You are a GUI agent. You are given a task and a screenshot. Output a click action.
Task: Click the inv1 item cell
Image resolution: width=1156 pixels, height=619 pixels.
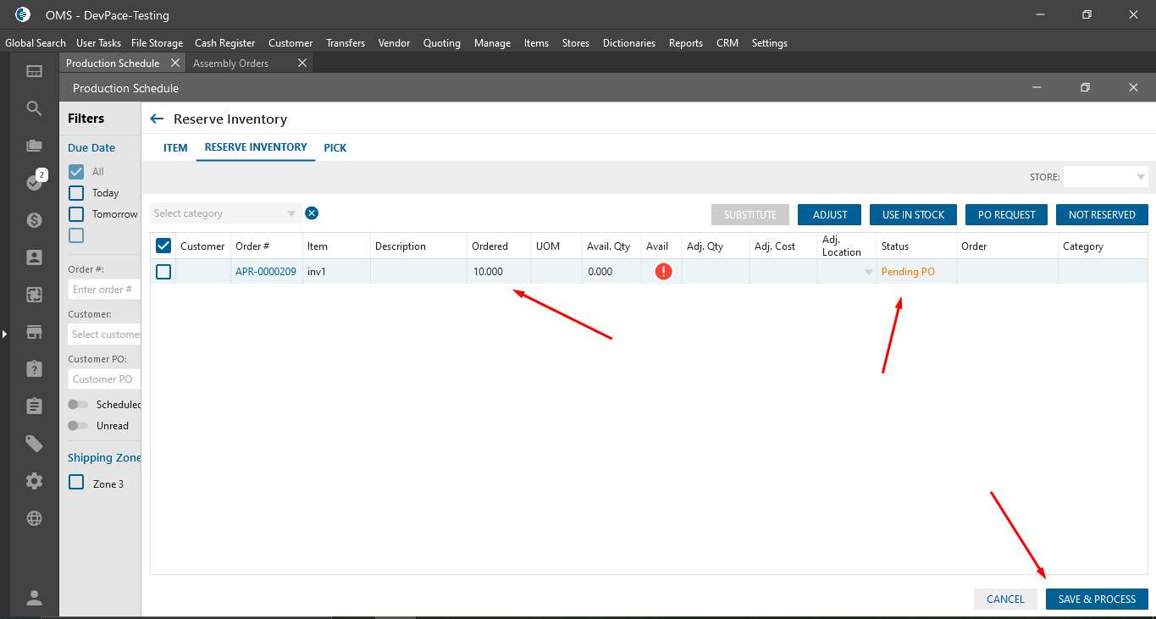pyautogui.click(x=336, y=272)
